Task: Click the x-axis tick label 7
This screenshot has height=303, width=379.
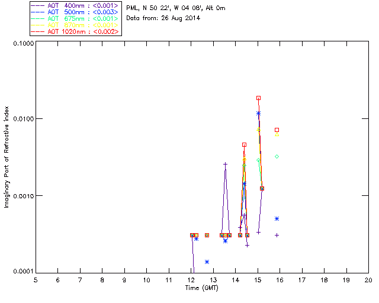Action: click(80, 280)
